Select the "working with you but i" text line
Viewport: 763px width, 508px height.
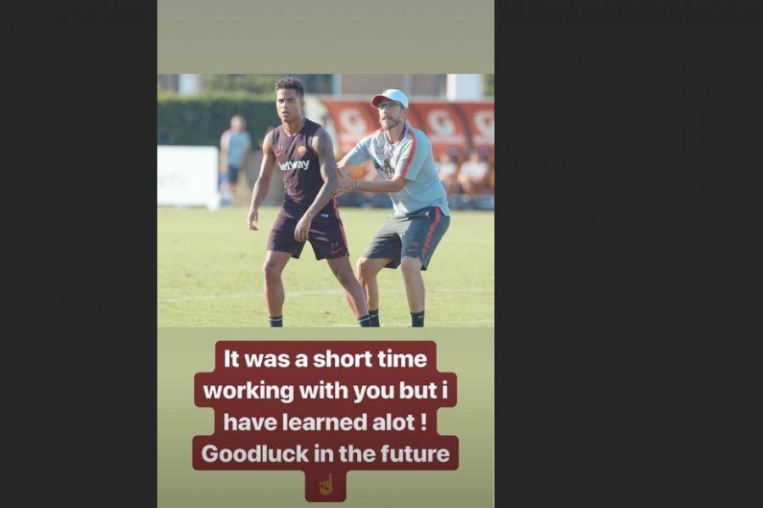click(325, 390)
